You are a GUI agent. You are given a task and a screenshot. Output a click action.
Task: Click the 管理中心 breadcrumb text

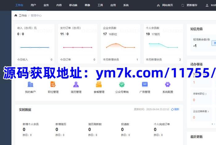coord(36,15)
